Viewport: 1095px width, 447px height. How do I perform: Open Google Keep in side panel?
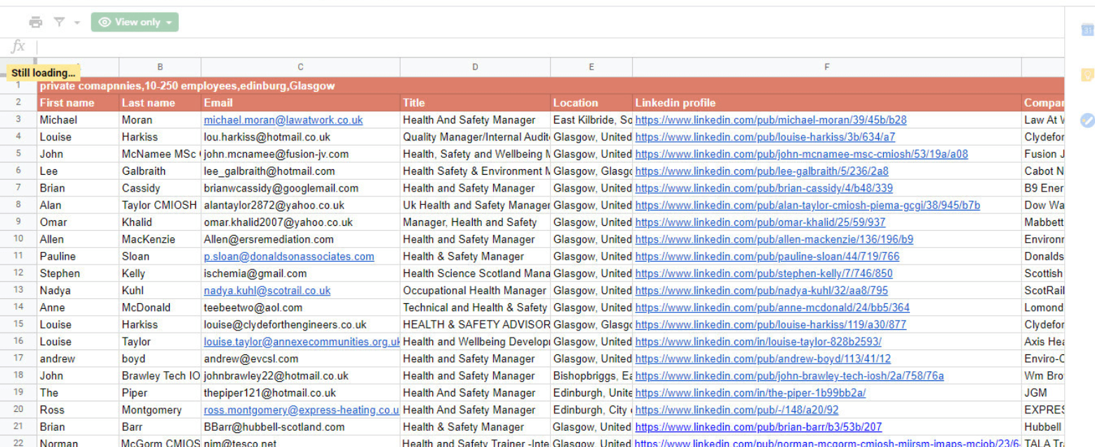[1087, 75]
